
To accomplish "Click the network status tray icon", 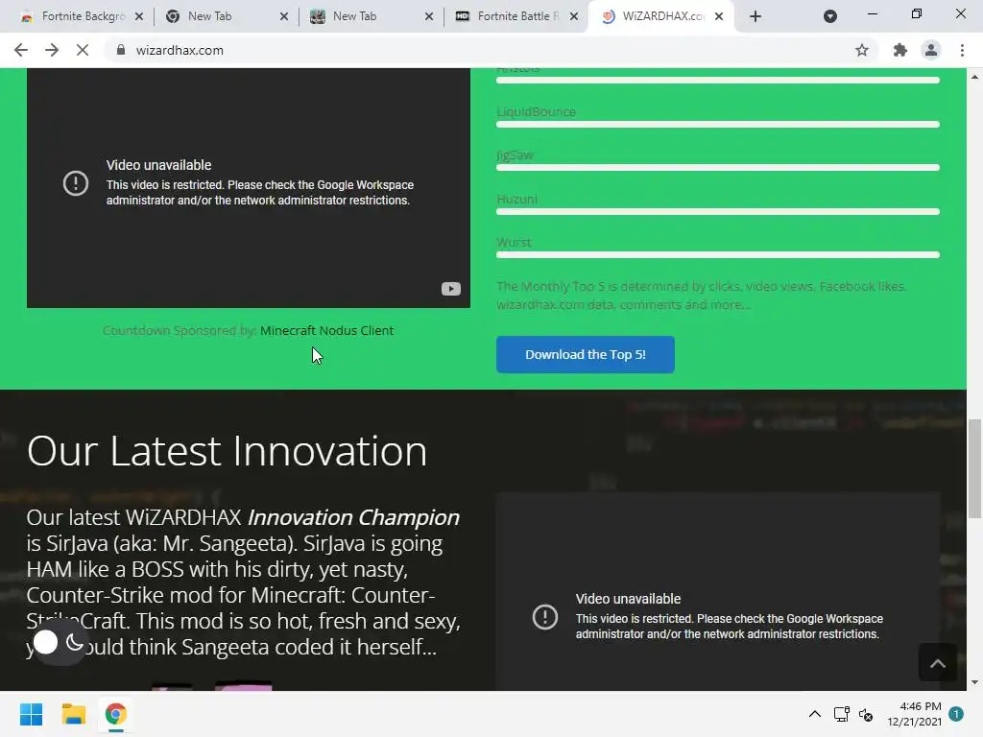I will pyautogui.click(x=841, y=714).
